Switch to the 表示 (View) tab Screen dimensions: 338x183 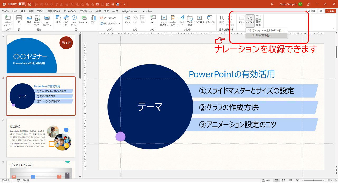pyautogui.click(x=106, y=11)
